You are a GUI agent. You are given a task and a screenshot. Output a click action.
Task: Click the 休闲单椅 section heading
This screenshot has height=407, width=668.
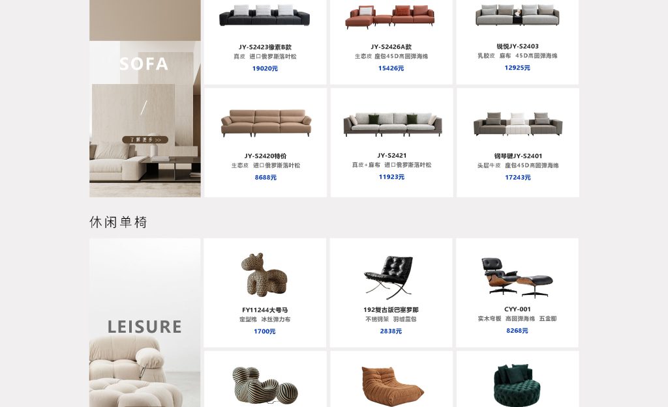(x=119, y=222)
